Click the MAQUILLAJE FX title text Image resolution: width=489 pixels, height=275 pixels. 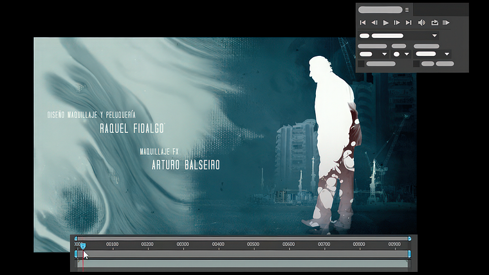(159, 152)
